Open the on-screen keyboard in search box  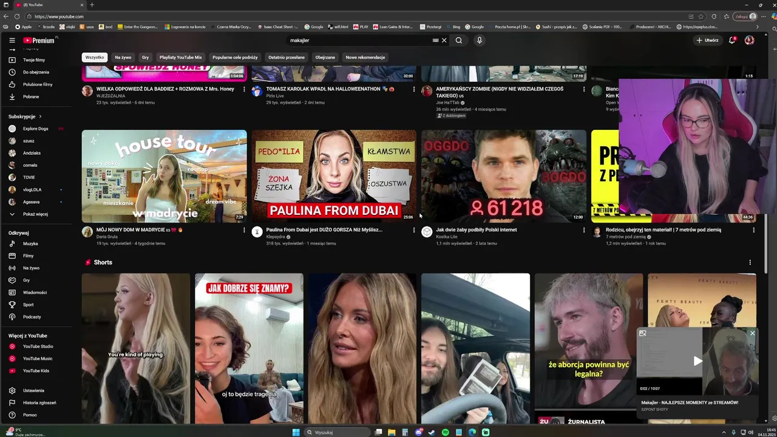tap(435, 40)
